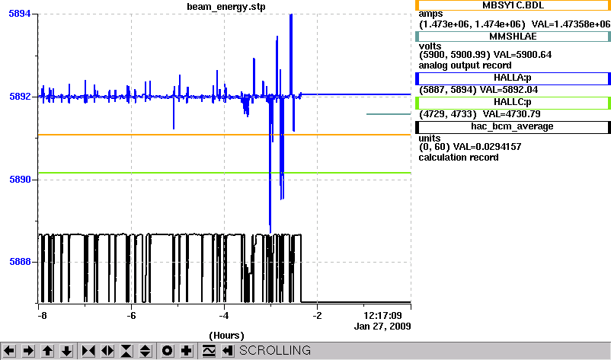The image size is (611, 360).
Task: Zoom in vertically with the hourglass icon
Action: (x=126, y=351)
